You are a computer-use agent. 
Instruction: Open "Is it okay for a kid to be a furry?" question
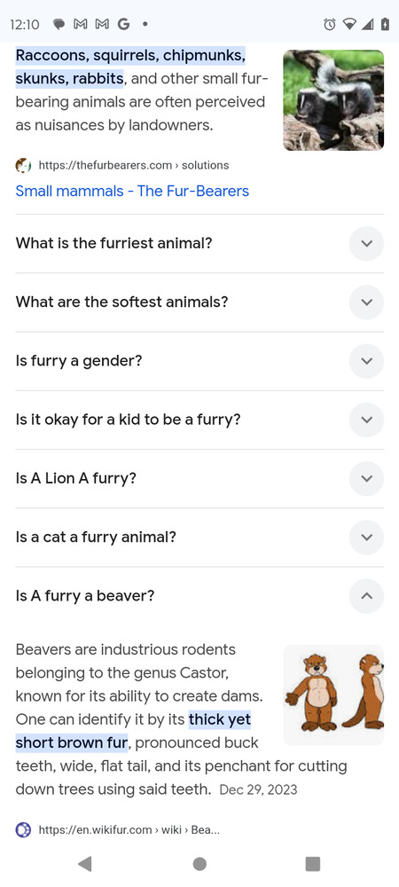tap(199, 420)
